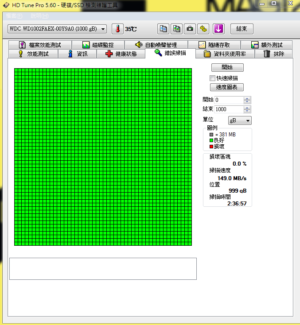This screenshot has width=300, height=325.
Task: Select the 錯誤掃描 tab
Action: click(x=170, y=53)
